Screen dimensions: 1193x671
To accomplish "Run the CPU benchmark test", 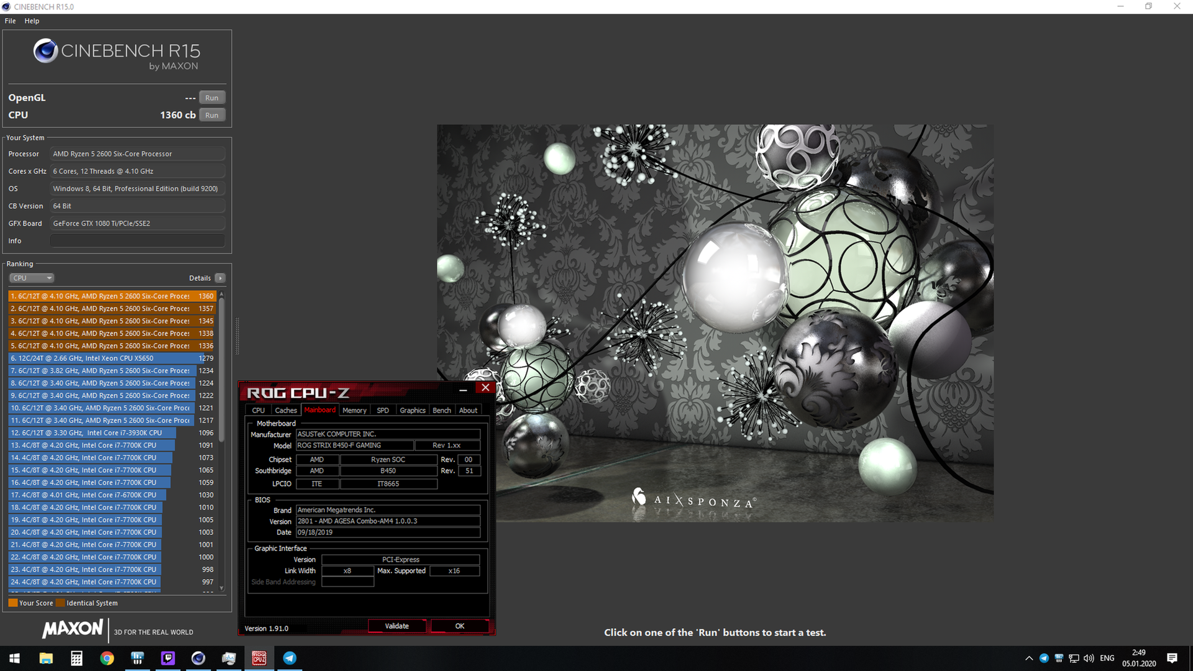I will coord(212,115).
